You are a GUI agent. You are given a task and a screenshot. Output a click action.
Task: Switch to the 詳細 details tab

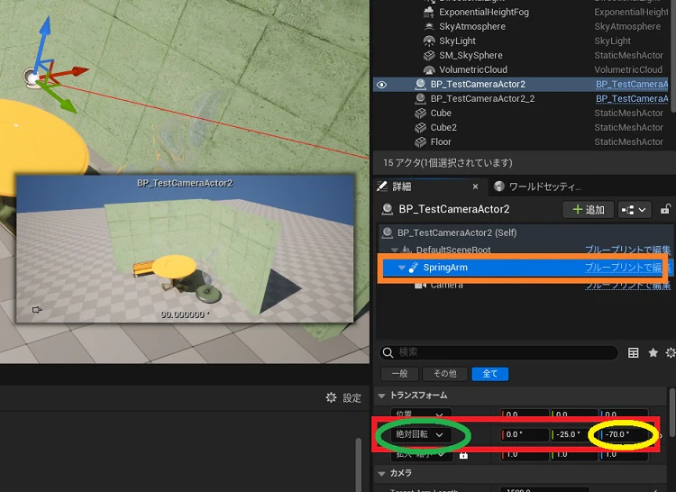point(401,187)
